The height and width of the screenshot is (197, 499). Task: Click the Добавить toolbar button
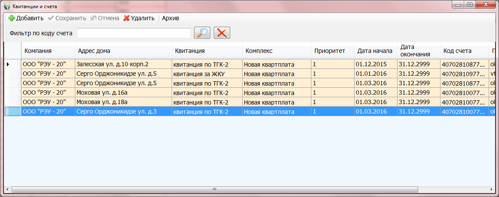point(26,18)
